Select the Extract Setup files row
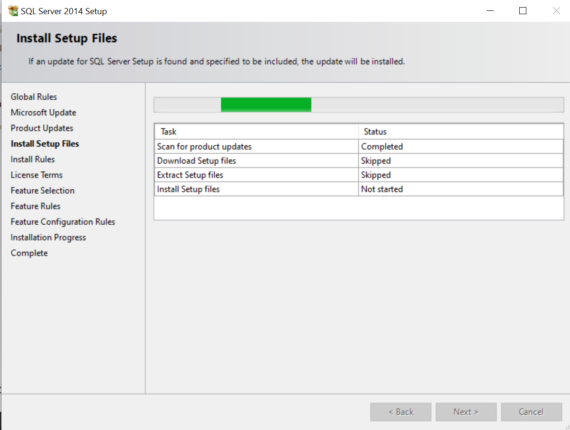 (359, 175)
